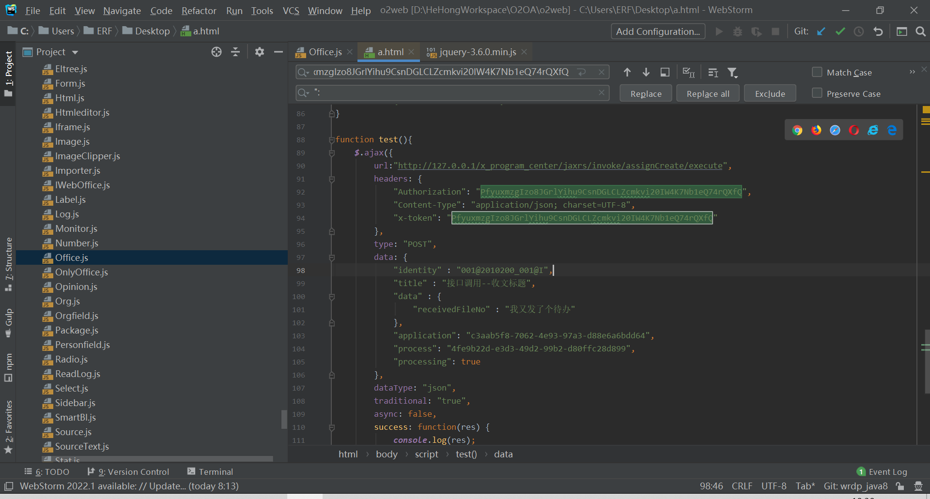This screenshot has width=930, height=499.
Task: Open project panel settings gear
Action: pos(260,52)
